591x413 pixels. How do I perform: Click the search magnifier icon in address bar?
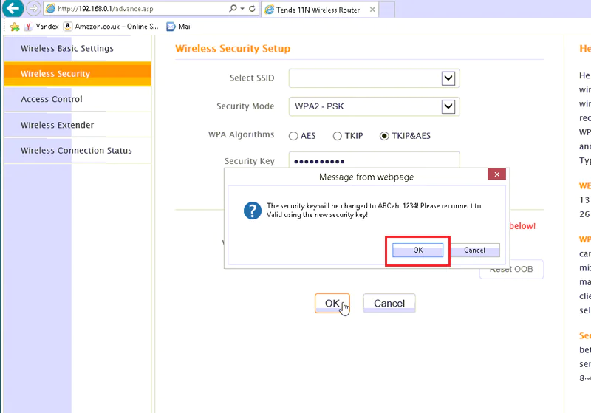pos(233,9)
